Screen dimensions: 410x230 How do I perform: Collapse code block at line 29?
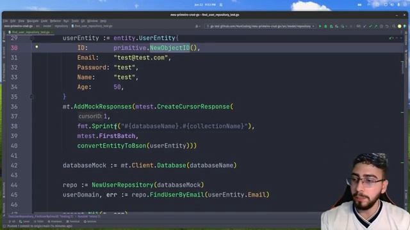pos(31,38)
